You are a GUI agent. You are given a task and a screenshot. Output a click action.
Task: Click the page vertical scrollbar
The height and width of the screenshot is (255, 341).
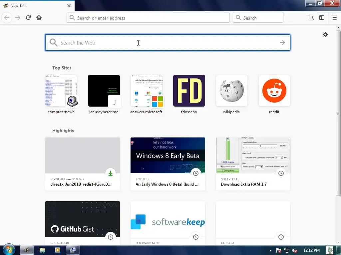[338, 113]
